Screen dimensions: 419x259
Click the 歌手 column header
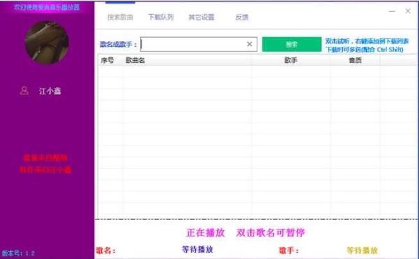291,60
